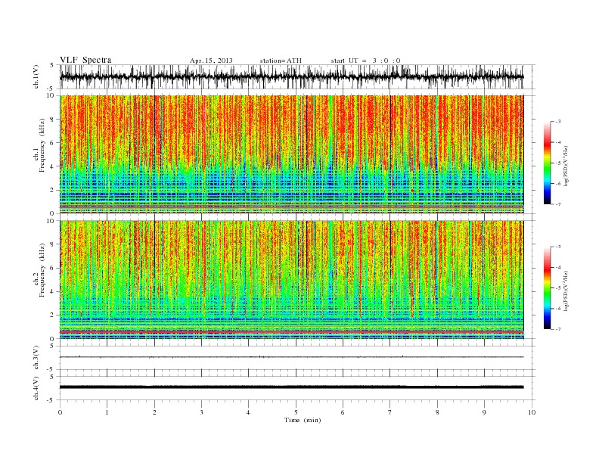Click inside the ch.1 spectrogram panel
Screen dimensions: 599x463
(x=297, y=154)
